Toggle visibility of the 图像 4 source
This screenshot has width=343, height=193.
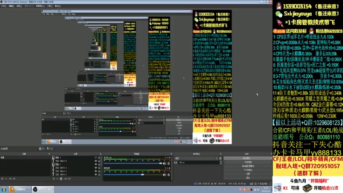pyautogui.click(x=96, y=157)
